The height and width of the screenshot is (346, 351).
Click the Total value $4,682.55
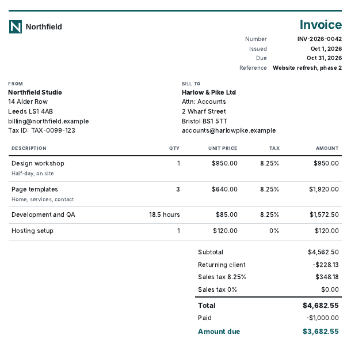point(321,306)
